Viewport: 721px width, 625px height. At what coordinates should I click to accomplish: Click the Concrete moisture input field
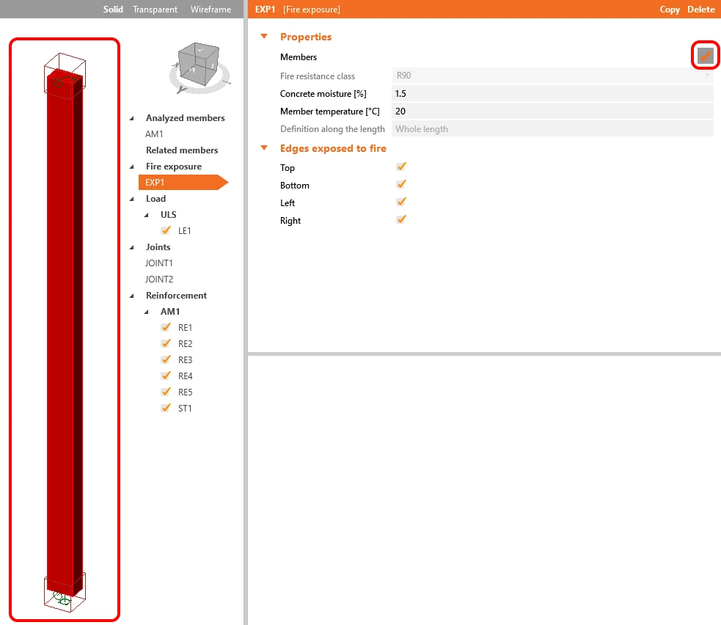[552, 93]
